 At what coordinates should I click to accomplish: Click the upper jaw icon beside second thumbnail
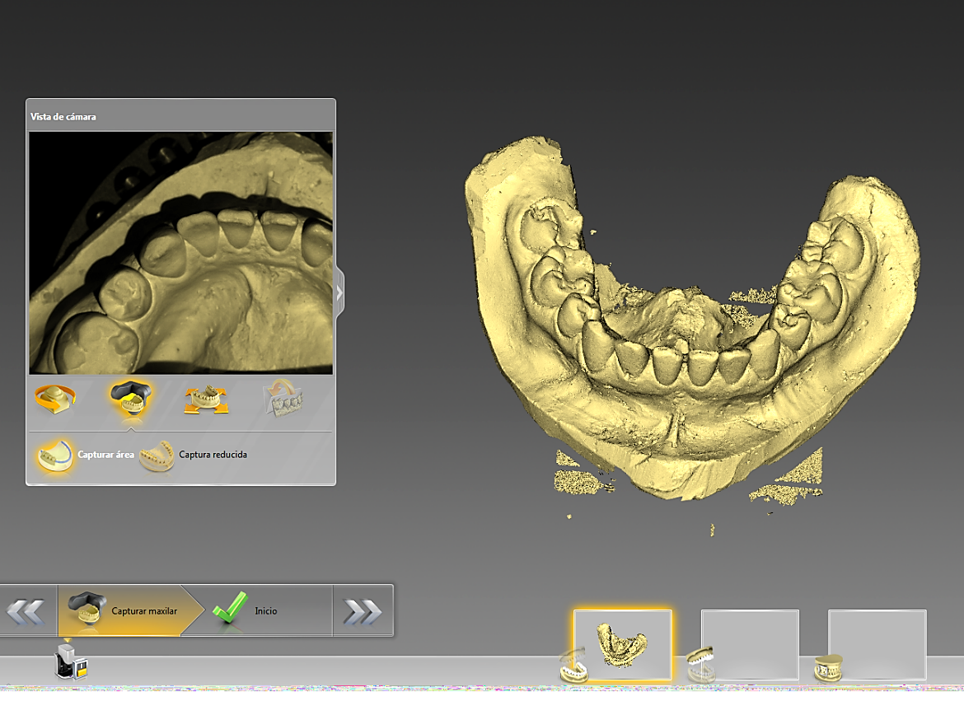pos(700,664)
